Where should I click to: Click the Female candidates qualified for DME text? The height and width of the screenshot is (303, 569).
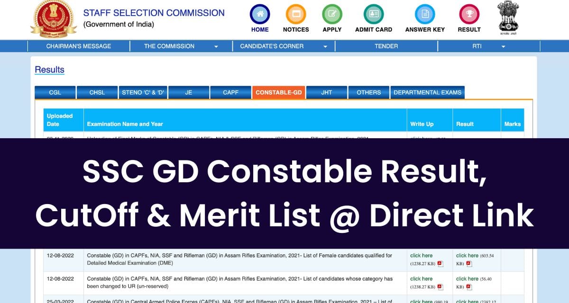tap(239, 259)
